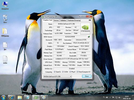
Task: Open Windows Explorer from taskbar
Action: 20,97
